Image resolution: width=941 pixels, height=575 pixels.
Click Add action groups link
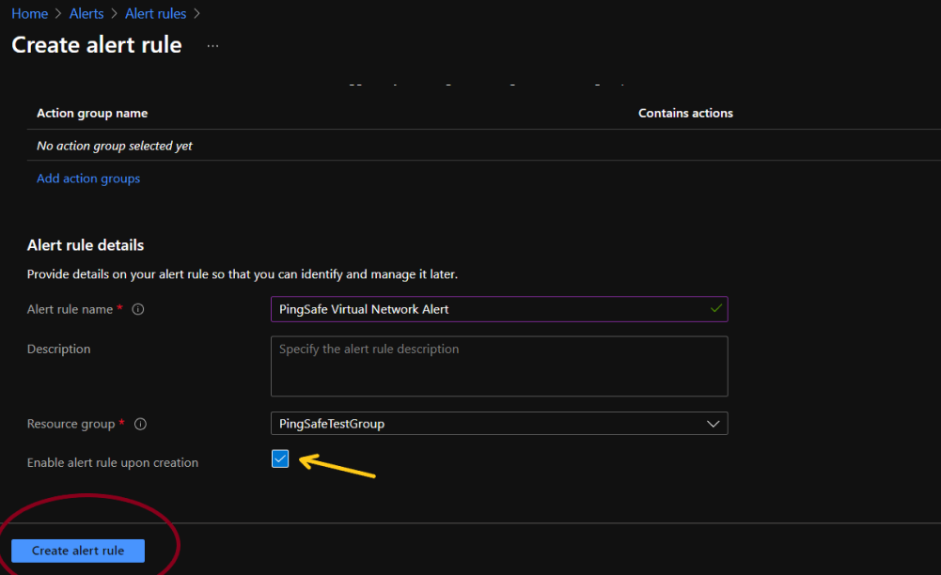(x=88, y=179)
